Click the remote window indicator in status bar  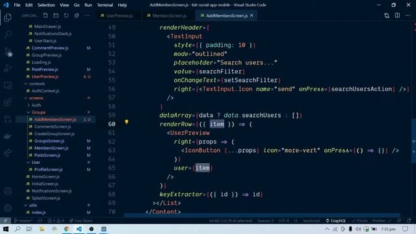coord(5,220)
